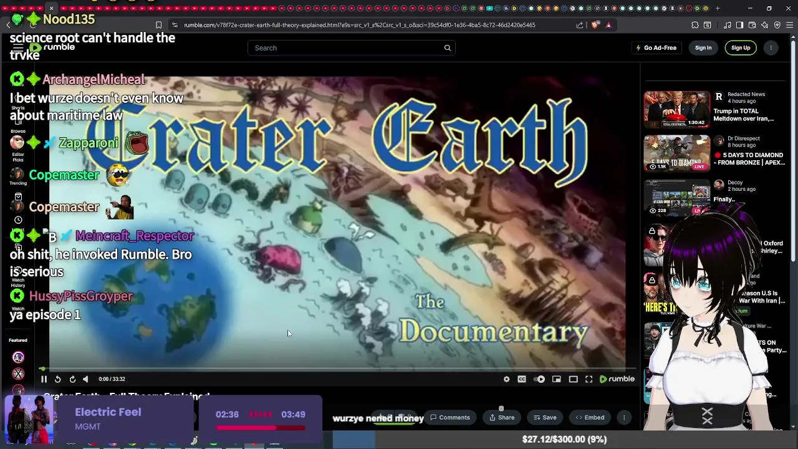The height and width of the screenshot is (449, 798).
Task: Click the Rumble URL in address bar
Action: point(360,25)
